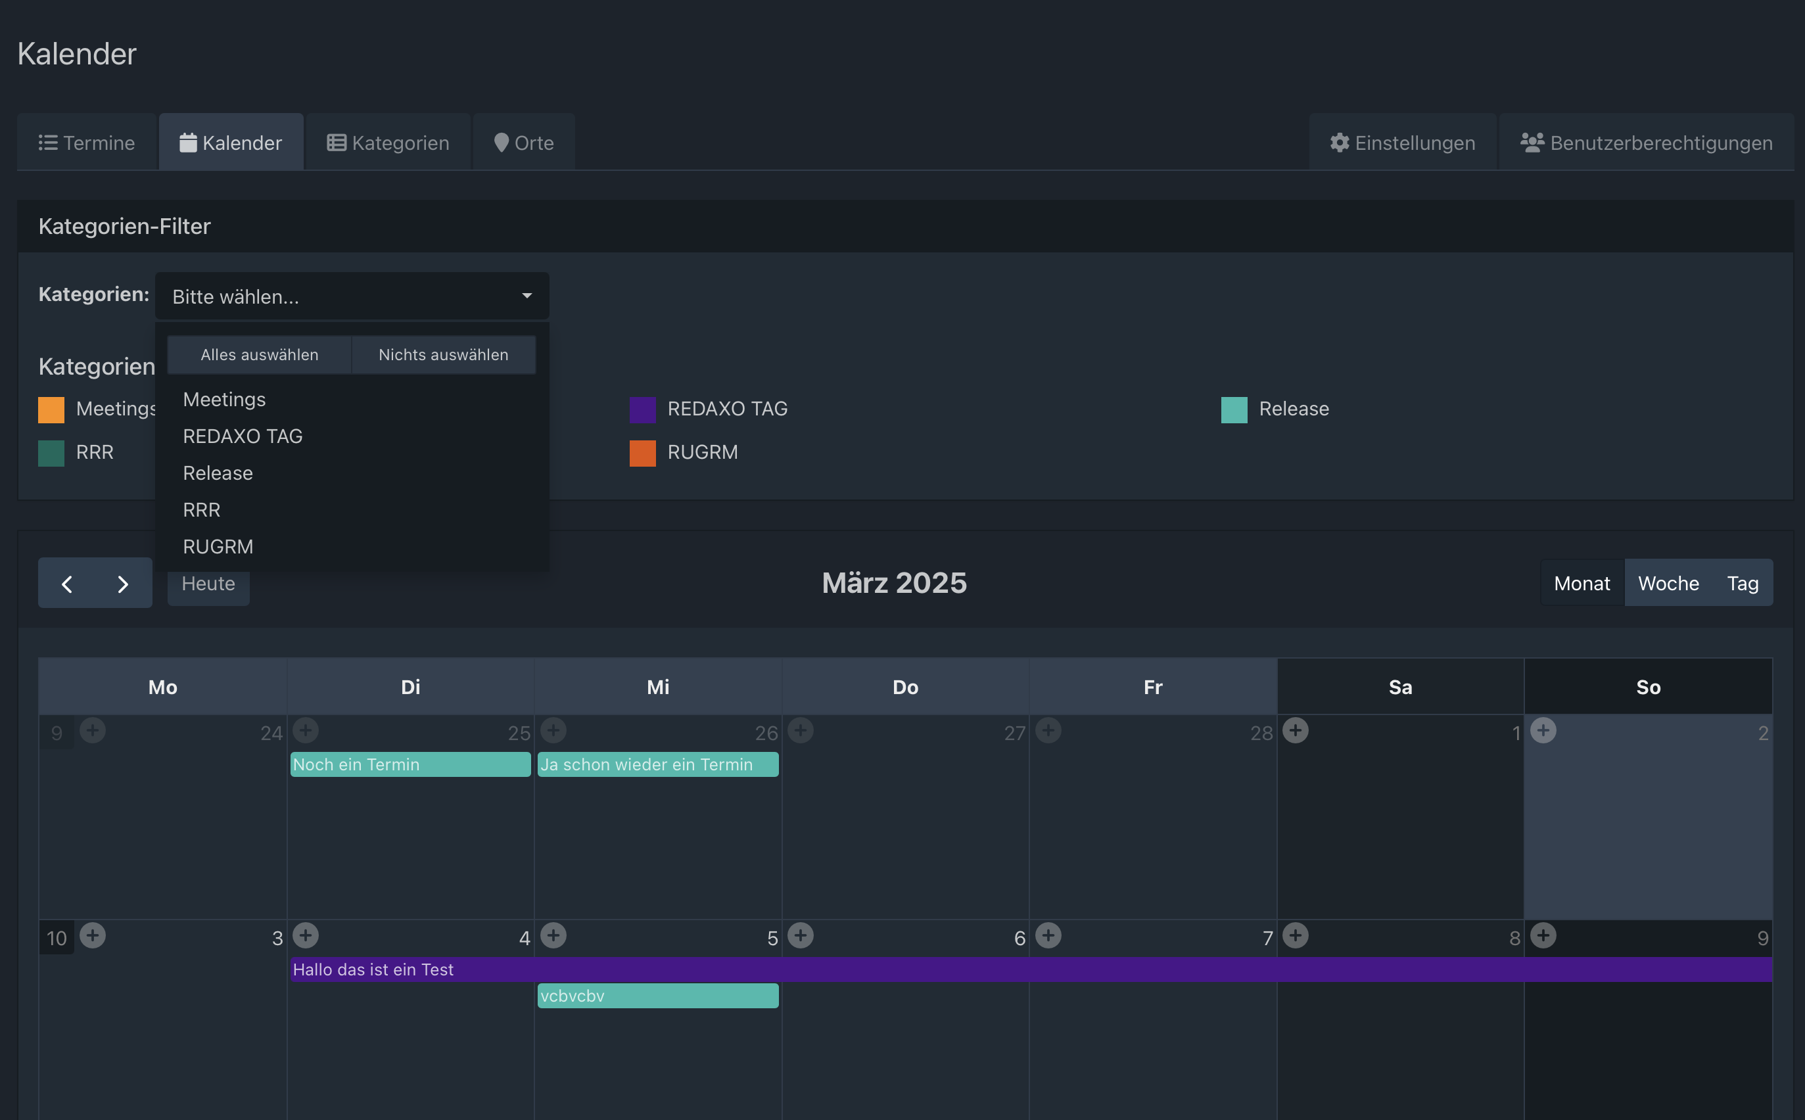Open the 'Noch ein Termin' event

[410, 764]
